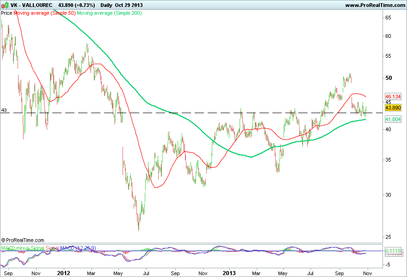The width and height of the screenshot is (407, 277).
Task: Click the 2013 year label on time axis
Action: 229,273
